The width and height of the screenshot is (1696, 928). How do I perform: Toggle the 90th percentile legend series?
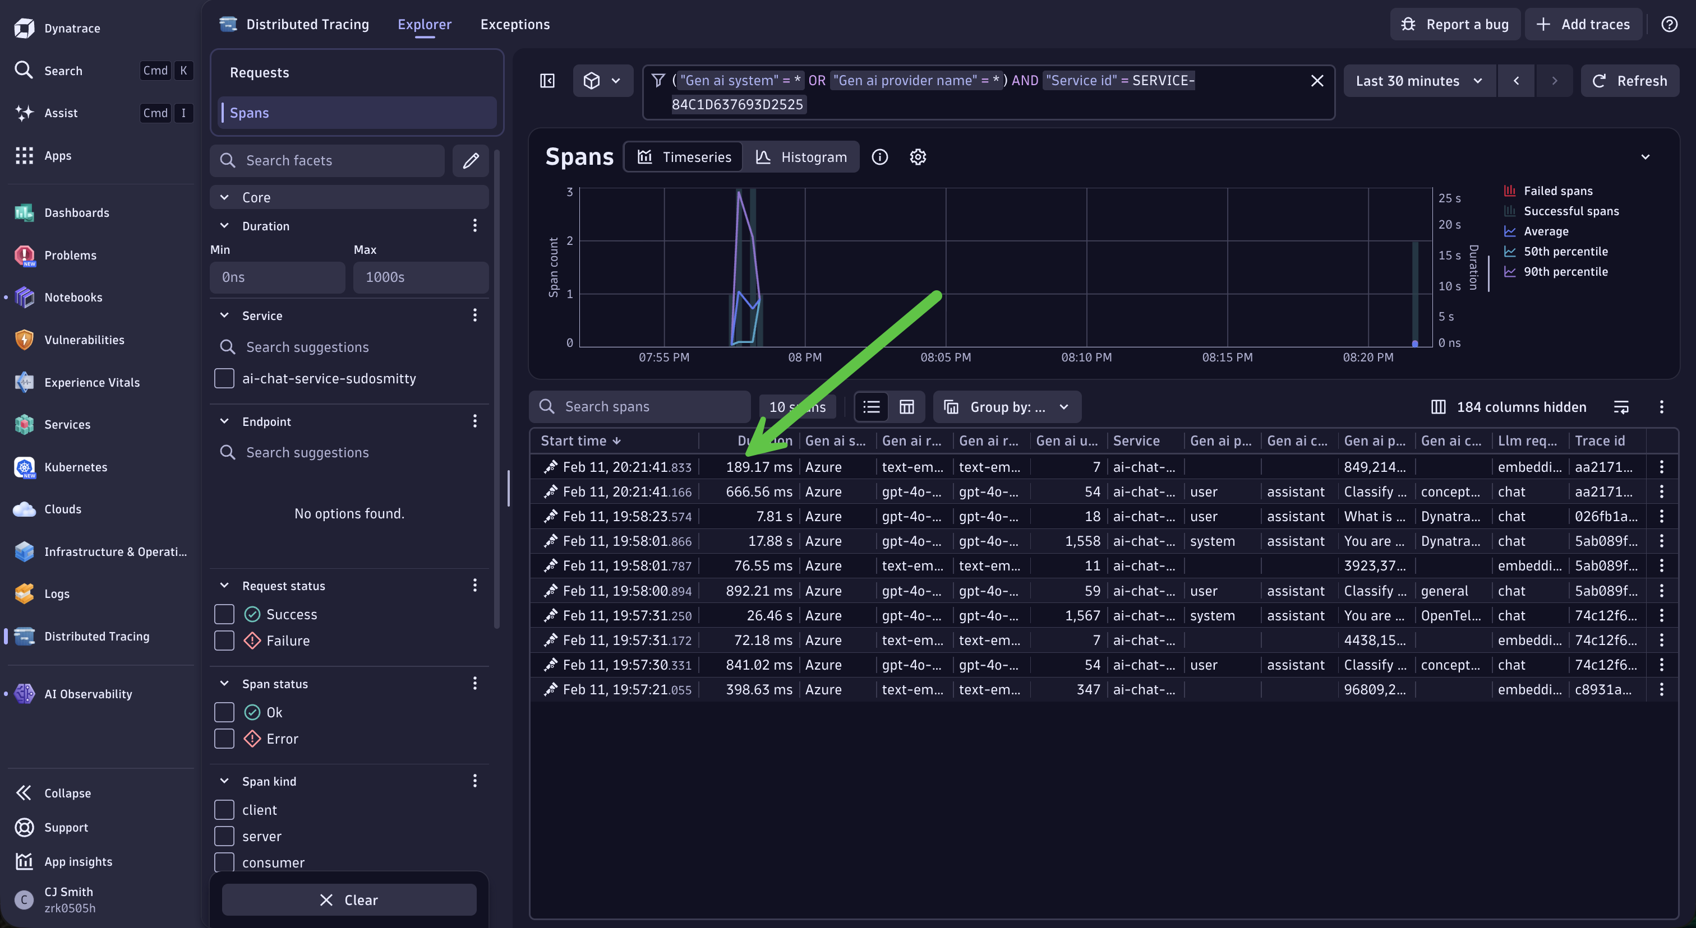(x=1565, y=272)
